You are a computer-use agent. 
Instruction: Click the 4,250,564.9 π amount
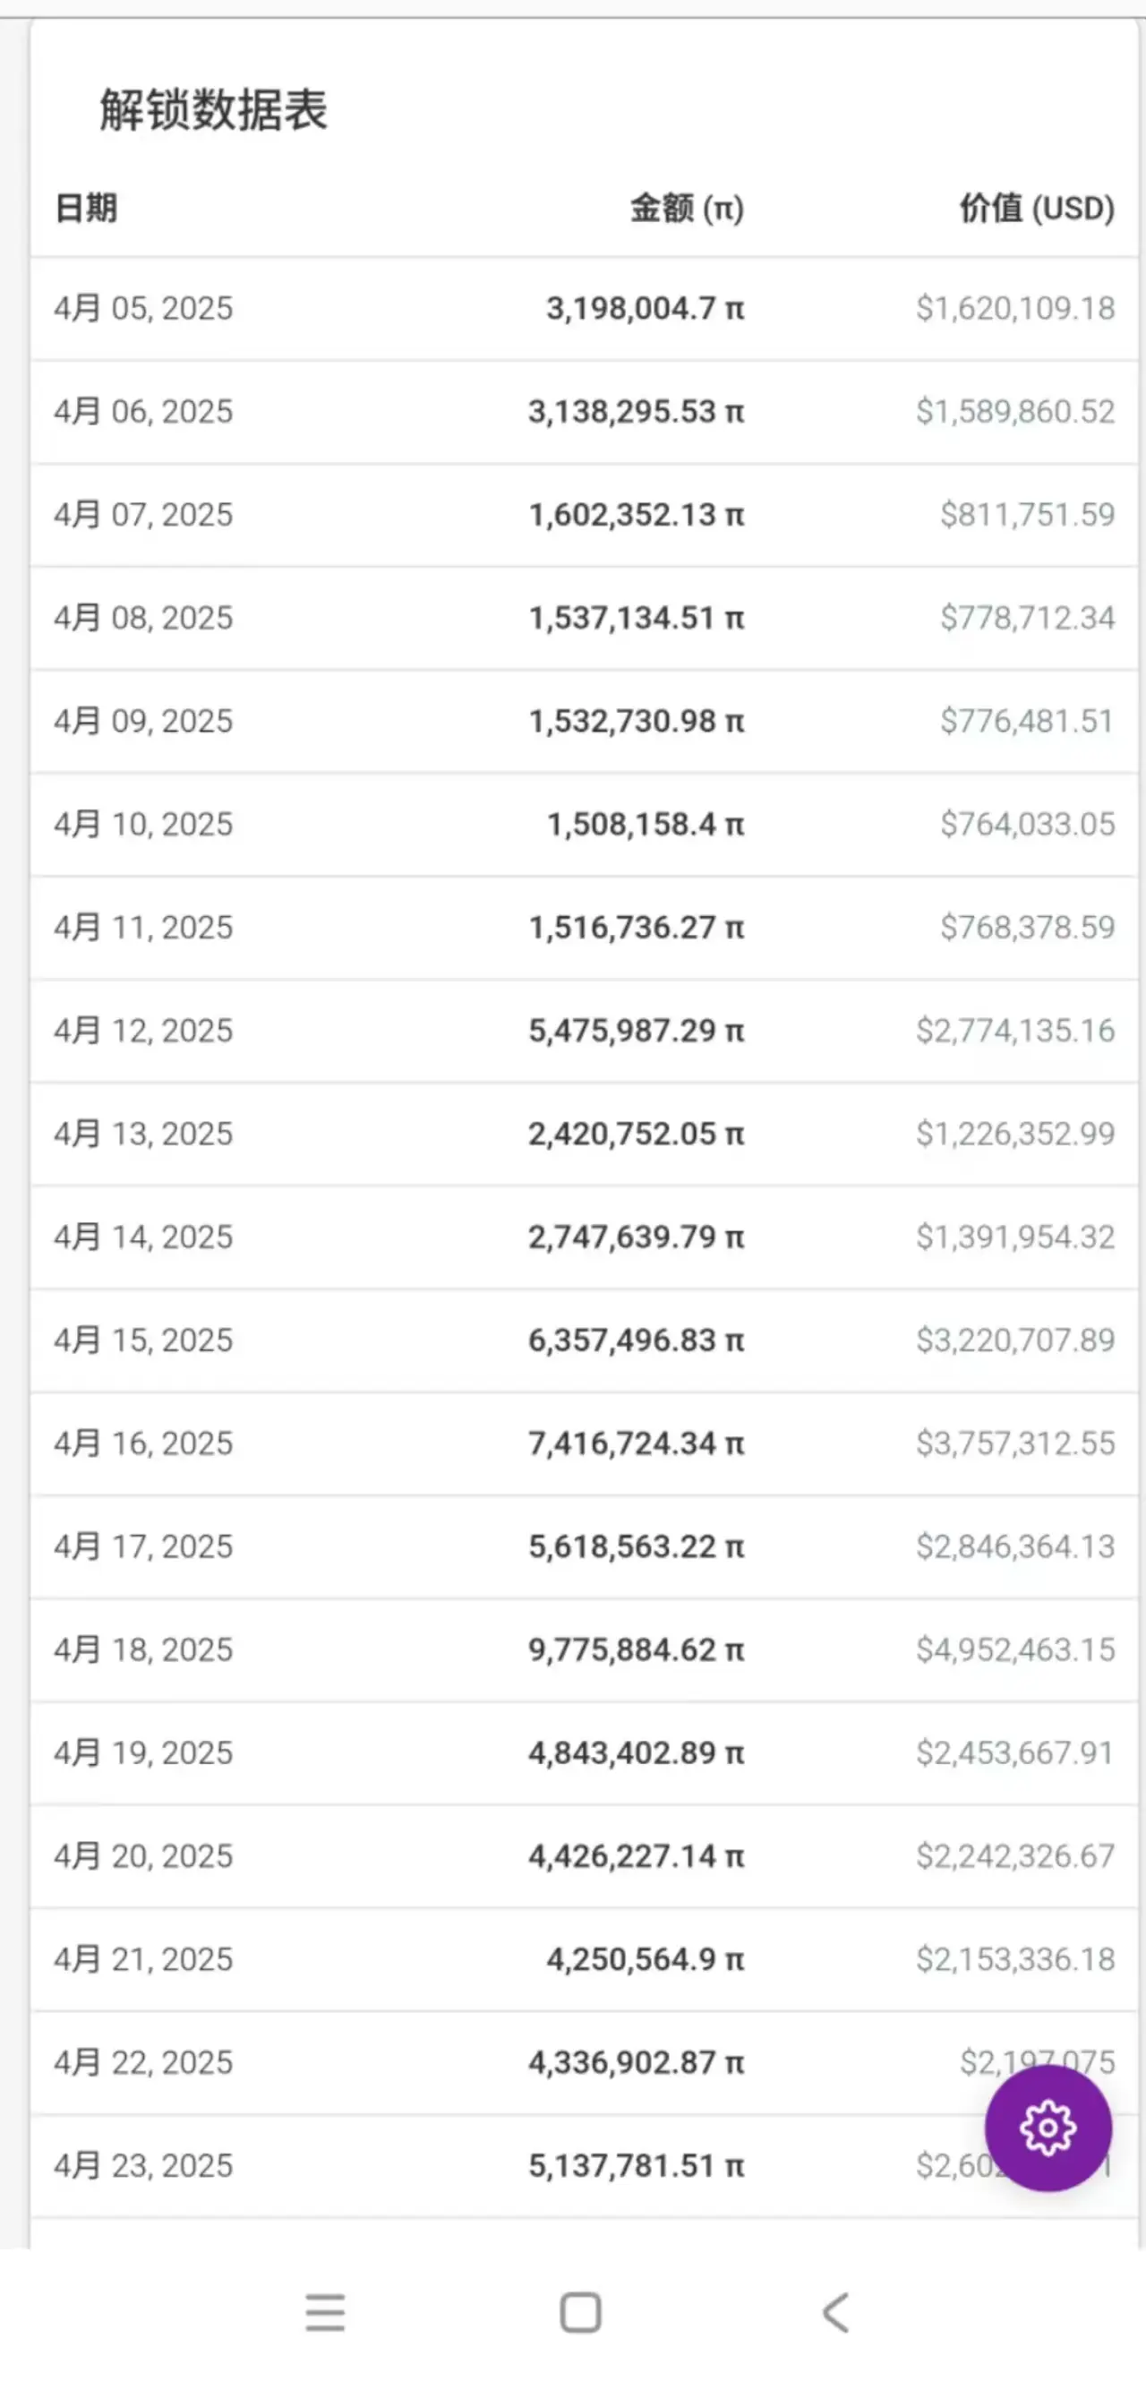pyautogui.click(x=646, y=1959)
